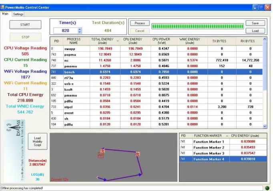Click the CPU ENERGY column header in process table
This screenshot has width=273, height=191.
135,41
